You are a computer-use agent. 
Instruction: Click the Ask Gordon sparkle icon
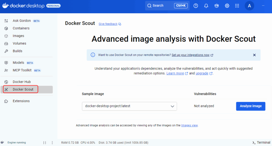point(6,21)
